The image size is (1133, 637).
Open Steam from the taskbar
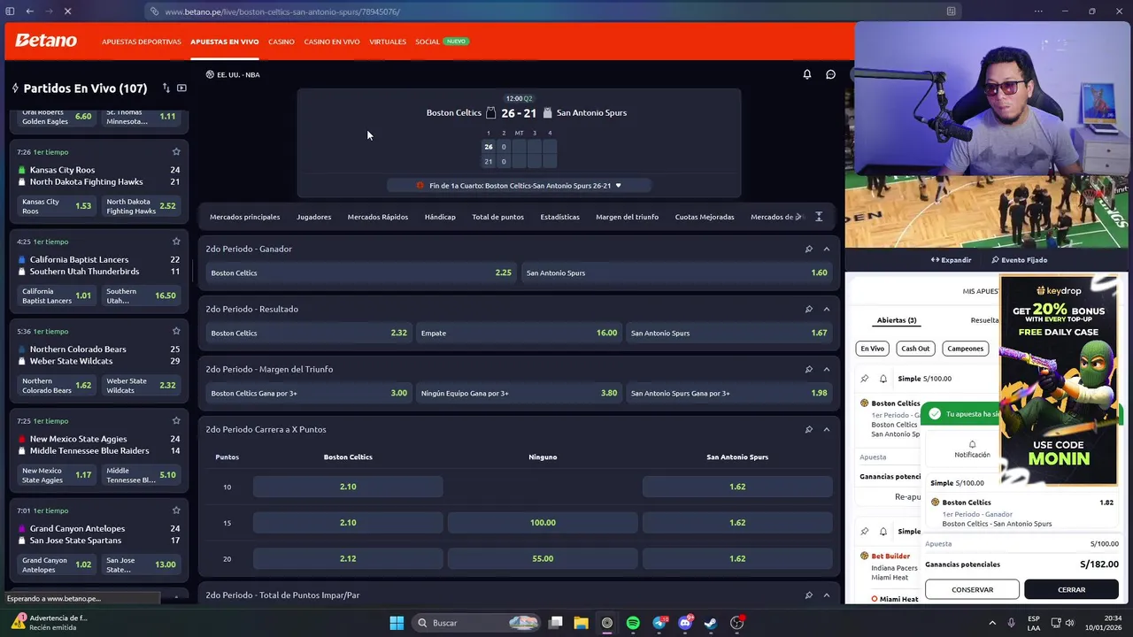click(710, 623)
